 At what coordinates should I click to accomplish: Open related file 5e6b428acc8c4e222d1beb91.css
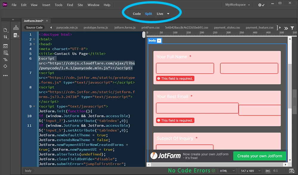point(187,28)
